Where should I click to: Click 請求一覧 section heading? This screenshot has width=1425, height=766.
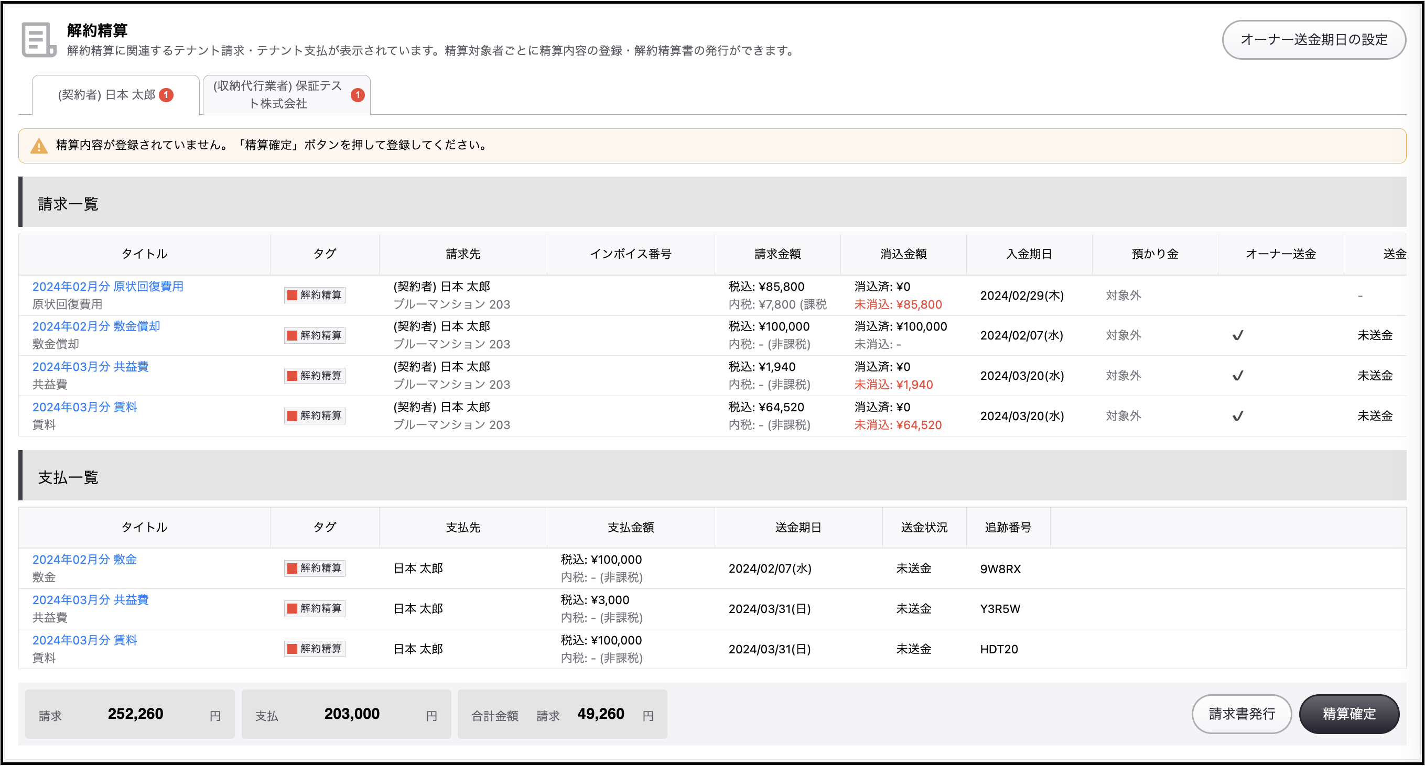pyautogui.click(x=68, y=204)
